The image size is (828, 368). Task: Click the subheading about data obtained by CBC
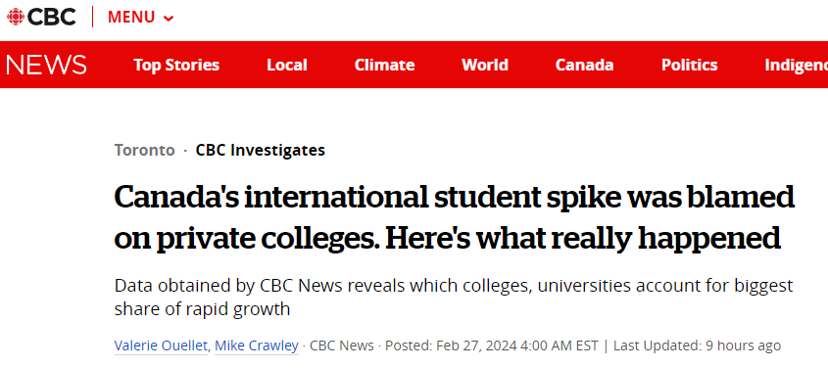tap(454, 297)
